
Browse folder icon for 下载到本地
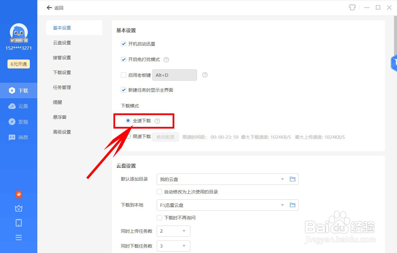pos(293,205)
